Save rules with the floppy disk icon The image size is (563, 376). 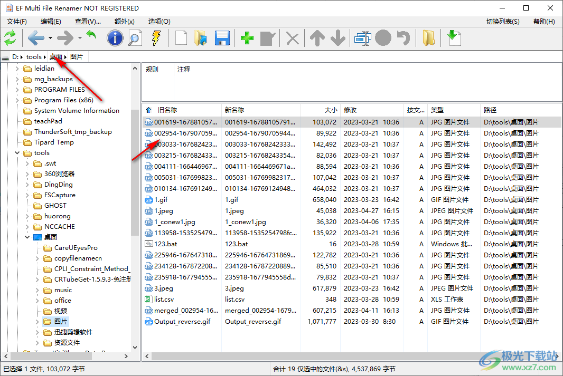(x=222, y=38)
